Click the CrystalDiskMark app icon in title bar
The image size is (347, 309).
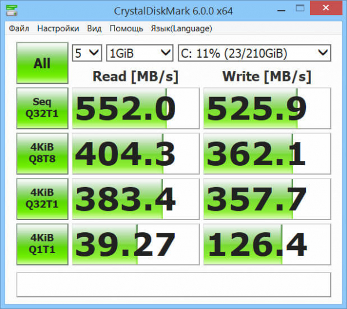12,10
